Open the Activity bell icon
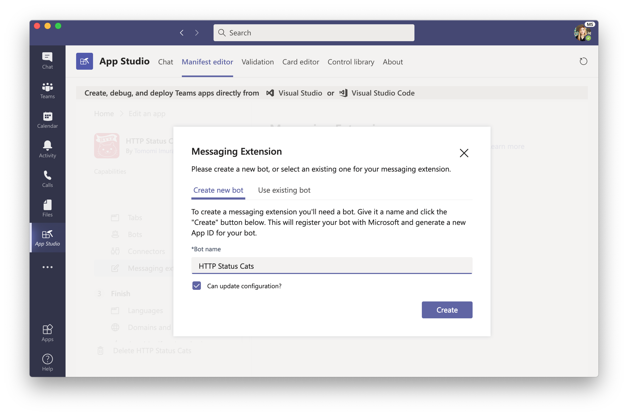 coord(47,149)
